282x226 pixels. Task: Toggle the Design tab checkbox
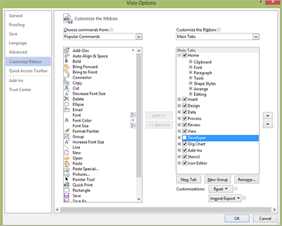[184, 105]
